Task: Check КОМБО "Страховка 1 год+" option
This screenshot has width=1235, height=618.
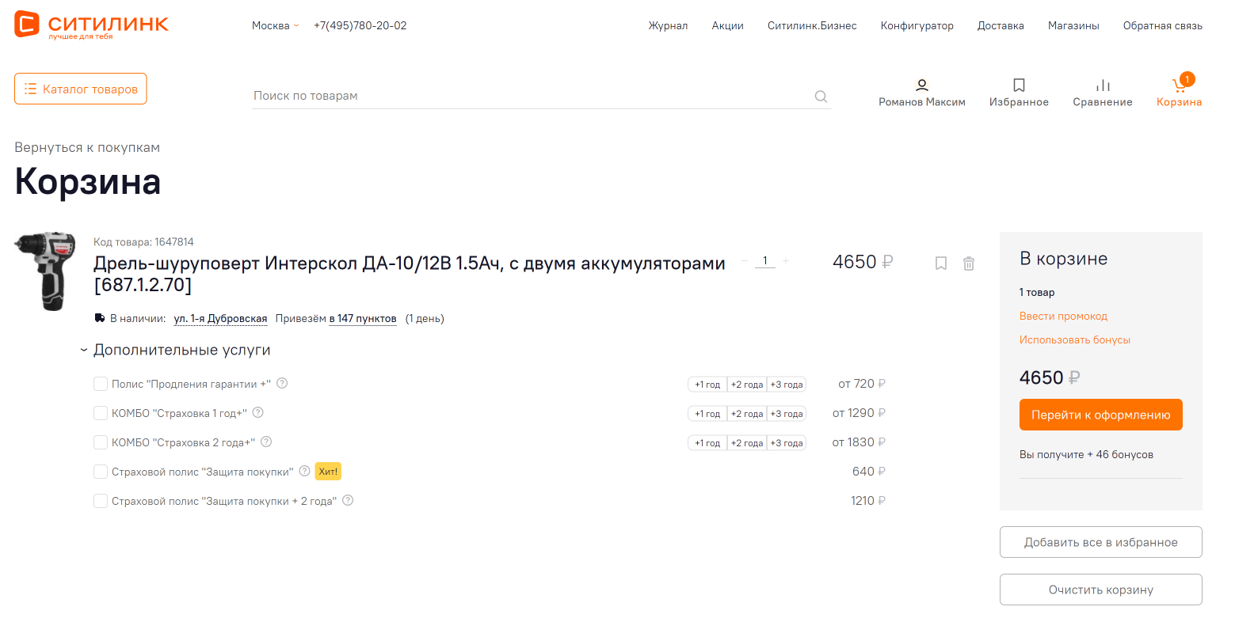Action: coord(101,413)
